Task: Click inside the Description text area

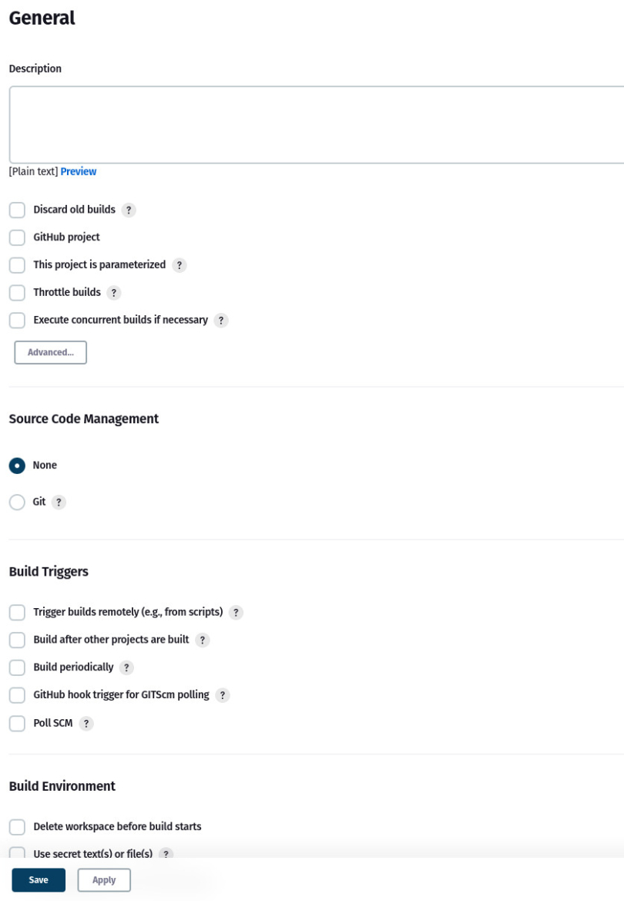Action: pyautogui.click(x=308, y=123)
